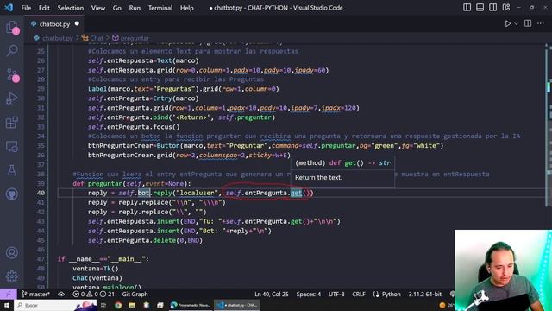Open the Run and Debug view
The width and height of the screenshot is (552, 311).
(x=12, y=98)
